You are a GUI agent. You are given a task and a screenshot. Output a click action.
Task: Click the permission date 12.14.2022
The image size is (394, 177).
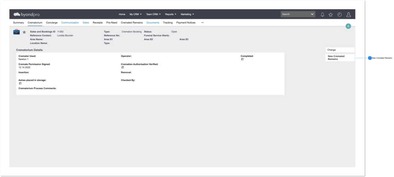pos(24,68)
